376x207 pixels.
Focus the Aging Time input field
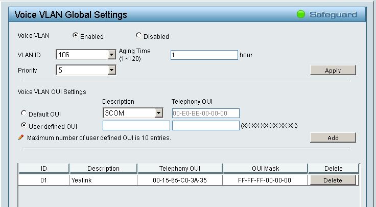204,55
